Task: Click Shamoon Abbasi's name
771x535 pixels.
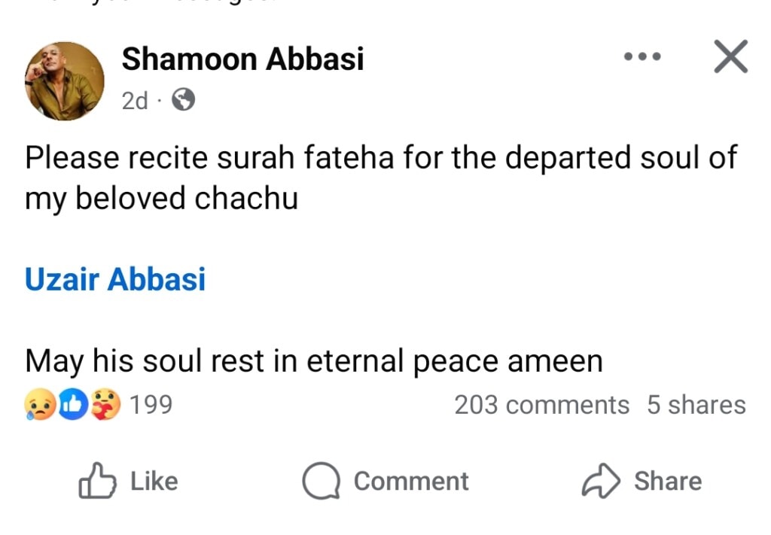Action: [x=242, y=59]
